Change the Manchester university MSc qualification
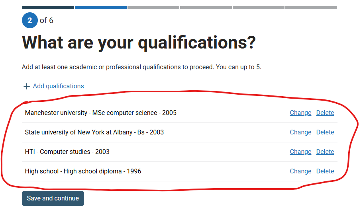 (300, 113)
